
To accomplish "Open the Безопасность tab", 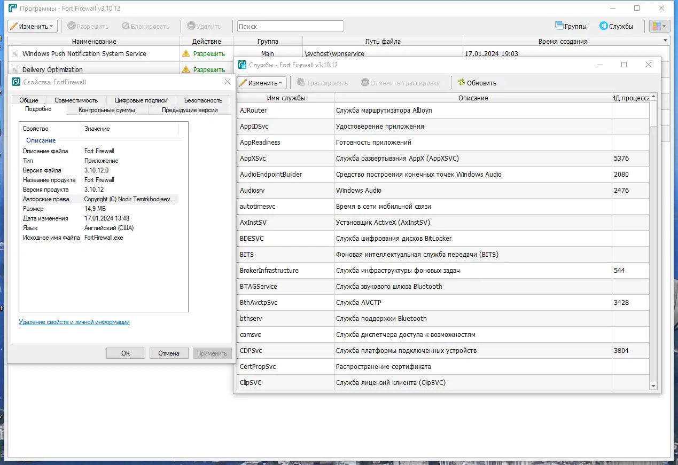I will [x=203, y=100].
